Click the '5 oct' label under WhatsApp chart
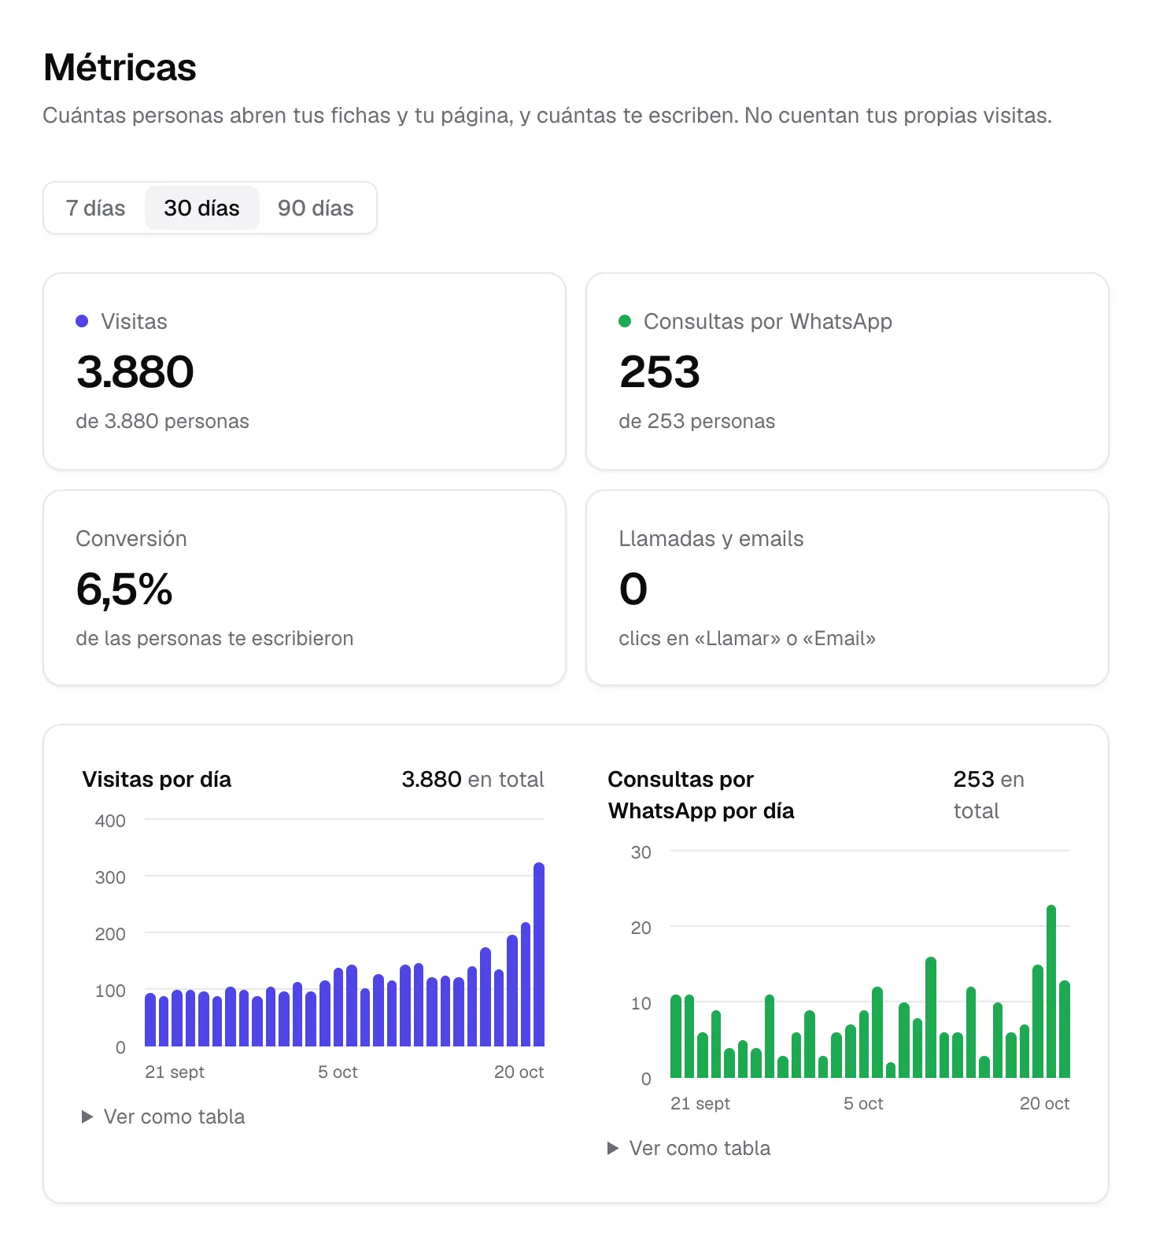 click(x=863, y=1103)
